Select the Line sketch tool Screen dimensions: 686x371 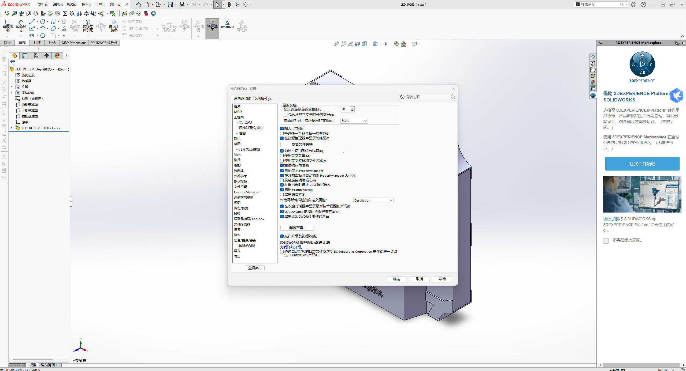[x=32, y=22]
